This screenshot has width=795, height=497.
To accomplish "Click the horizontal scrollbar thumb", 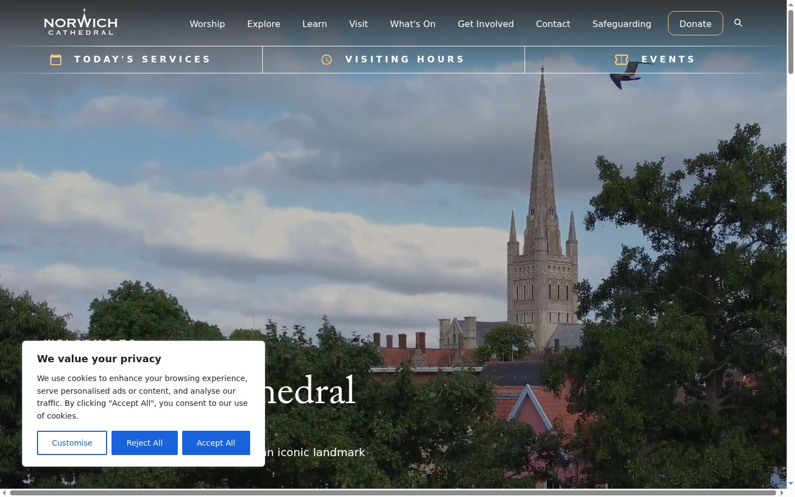I will pyautogui.click(x=393, y=493).
